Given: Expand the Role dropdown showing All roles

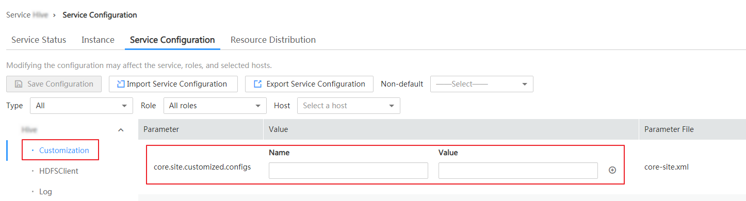Looking at the screenshot, I should point(215,106).
